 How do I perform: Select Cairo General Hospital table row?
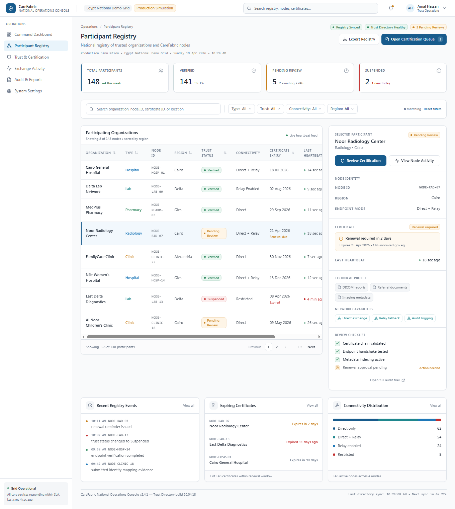(202, 170)
